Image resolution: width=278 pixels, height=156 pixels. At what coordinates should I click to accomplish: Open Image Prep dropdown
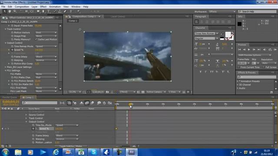click(x=46, y=36)
